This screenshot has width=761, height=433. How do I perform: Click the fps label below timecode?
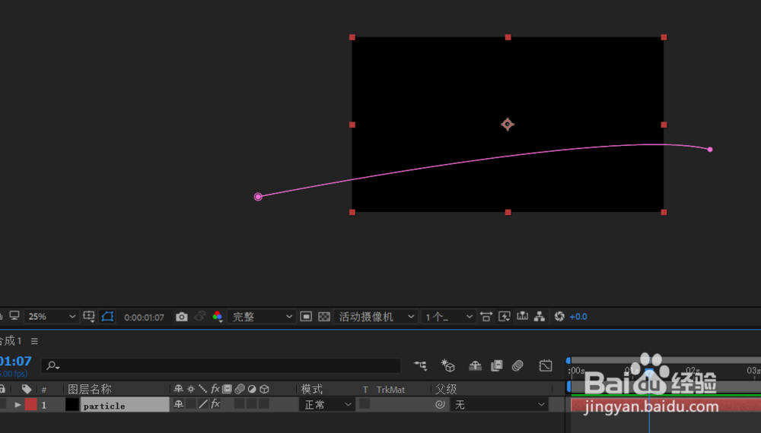(14, 374)
